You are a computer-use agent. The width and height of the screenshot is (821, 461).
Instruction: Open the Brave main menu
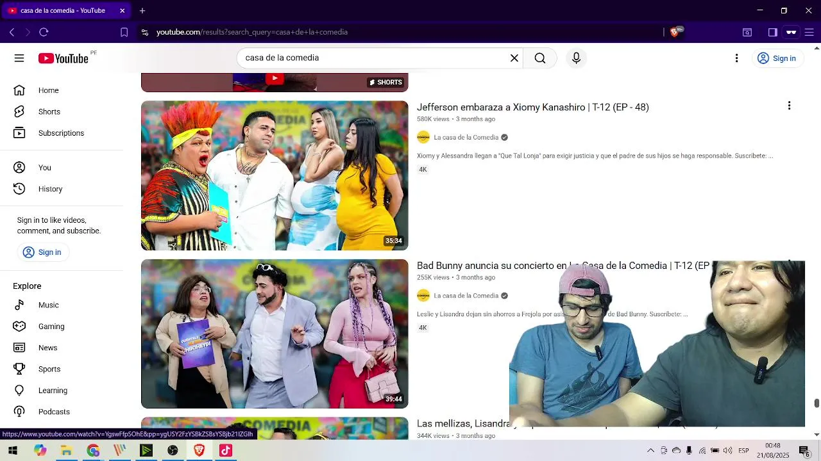pos(809,32)
